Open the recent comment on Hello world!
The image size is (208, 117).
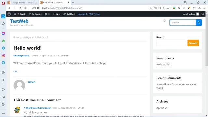coord(176,86)
